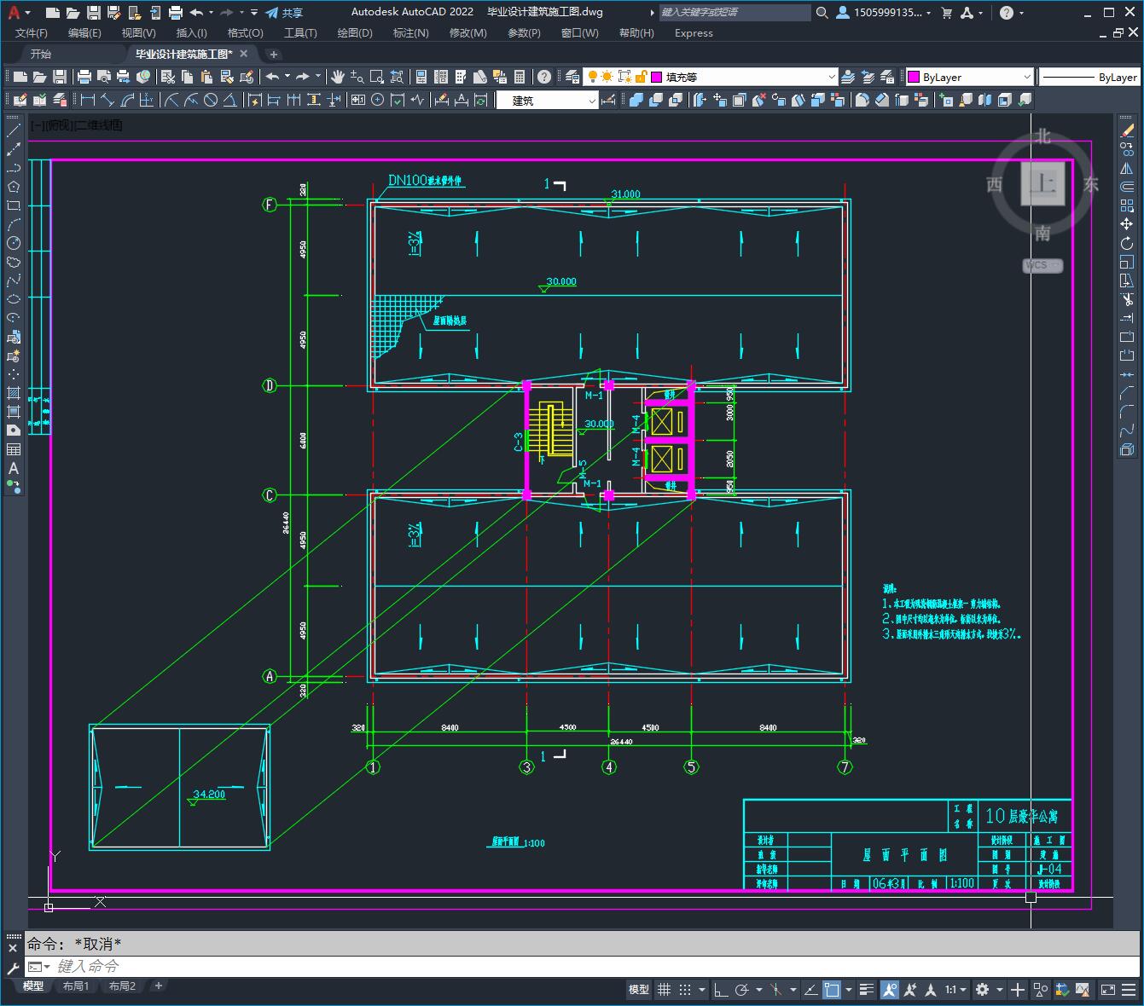Image resolution: width=1144 pixels, height=1006 pixels.
Task: Open the ByLayer linetype dropdown
Action: (1089, 77)
